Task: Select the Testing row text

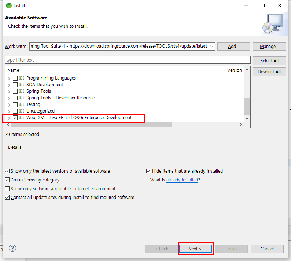Action: coord(33,104)
